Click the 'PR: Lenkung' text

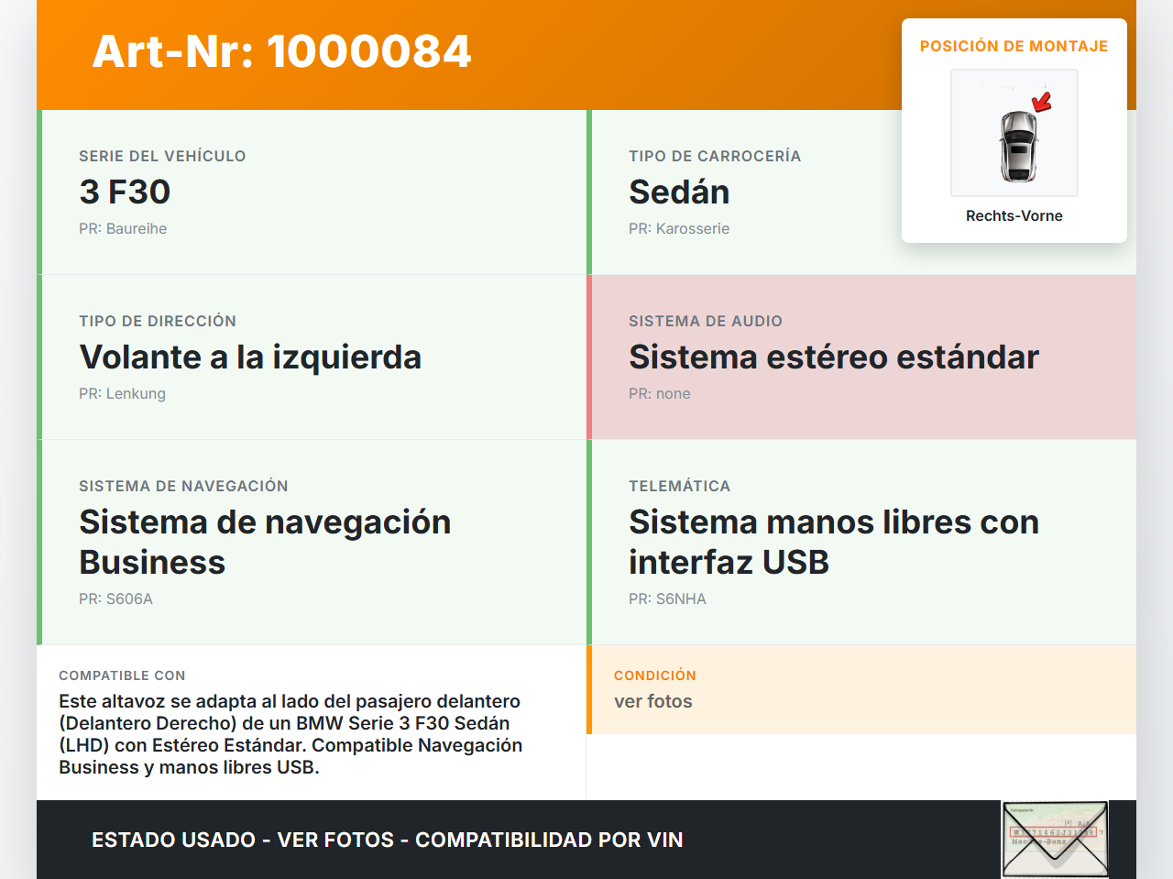pyautogui.click(x=122, y=393)
